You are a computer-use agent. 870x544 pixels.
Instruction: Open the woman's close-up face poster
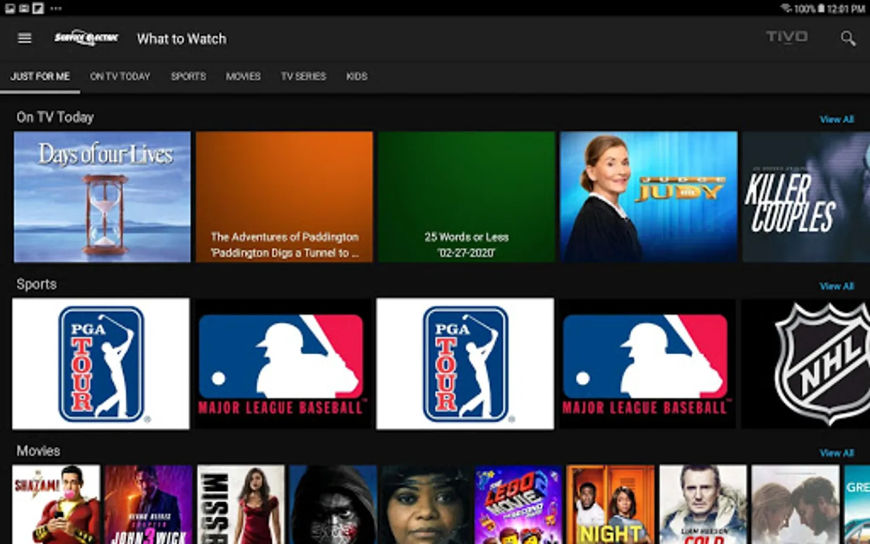[425, 504]
